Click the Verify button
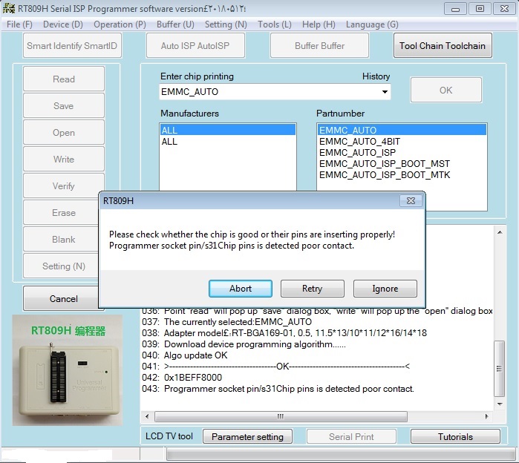This screenshot has height=463, width=519. (x=64, y=185)
